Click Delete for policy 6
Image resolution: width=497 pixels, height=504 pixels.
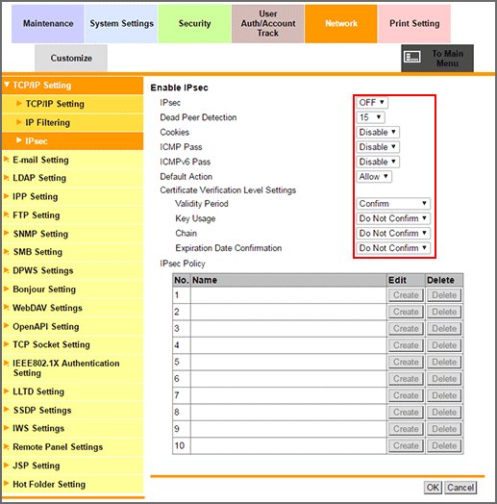444,379
